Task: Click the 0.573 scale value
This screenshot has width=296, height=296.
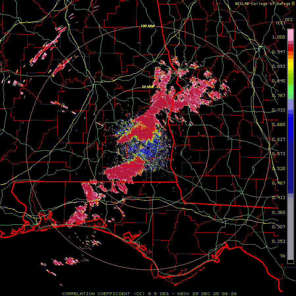Action: (279, 154)
